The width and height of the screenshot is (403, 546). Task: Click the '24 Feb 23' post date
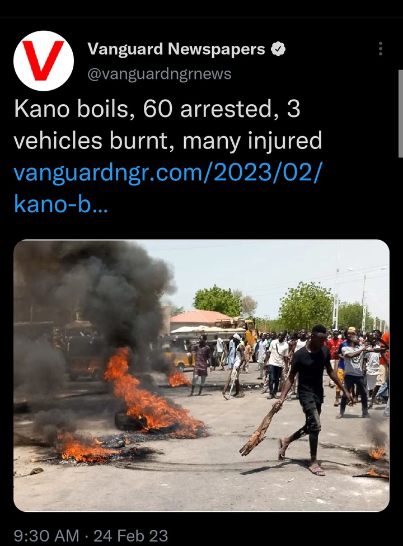130,535
